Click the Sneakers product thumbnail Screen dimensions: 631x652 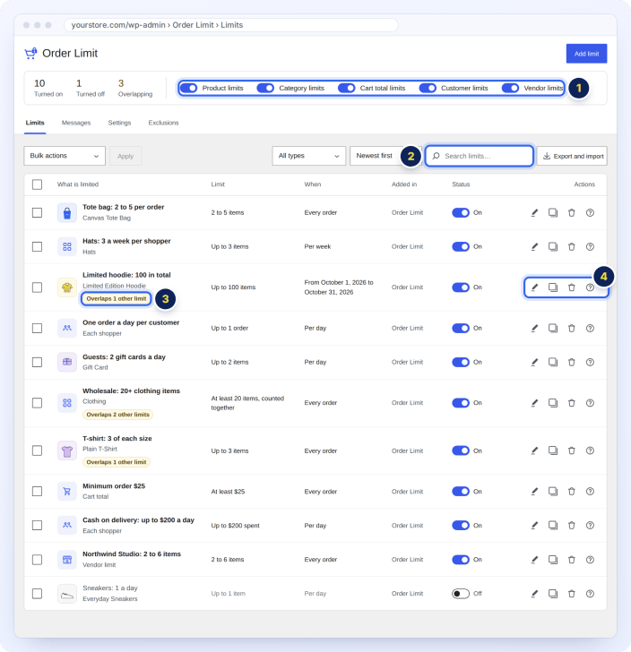coord(67,594)
